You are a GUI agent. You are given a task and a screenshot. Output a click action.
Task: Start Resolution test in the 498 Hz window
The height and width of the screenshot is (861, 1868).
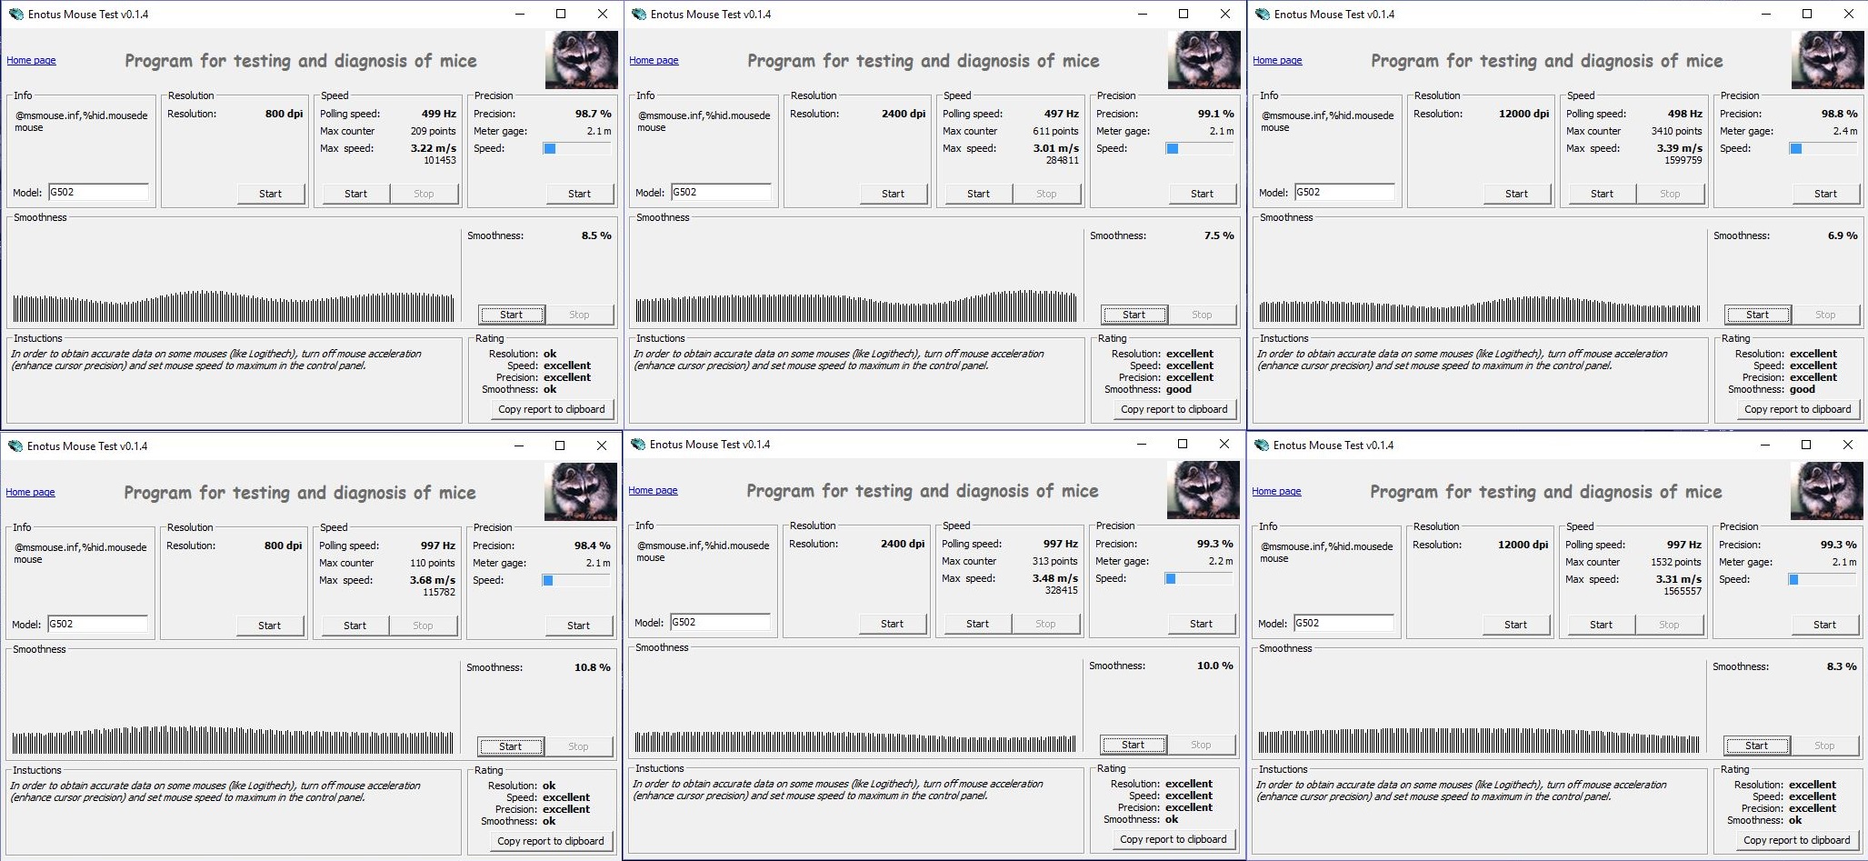(1516, 194)
